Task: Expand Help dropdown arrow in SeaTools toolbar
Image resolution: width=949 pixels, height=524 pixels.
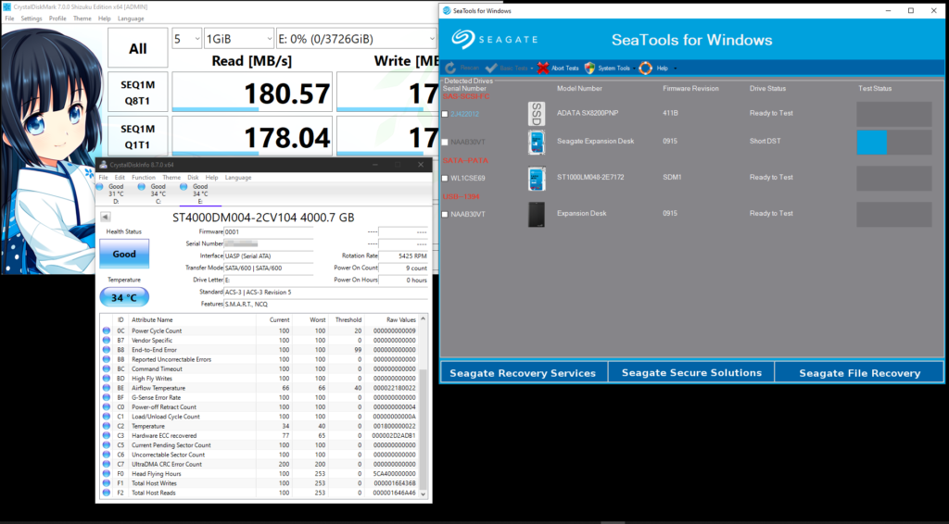Action: [x=675, y=69]
